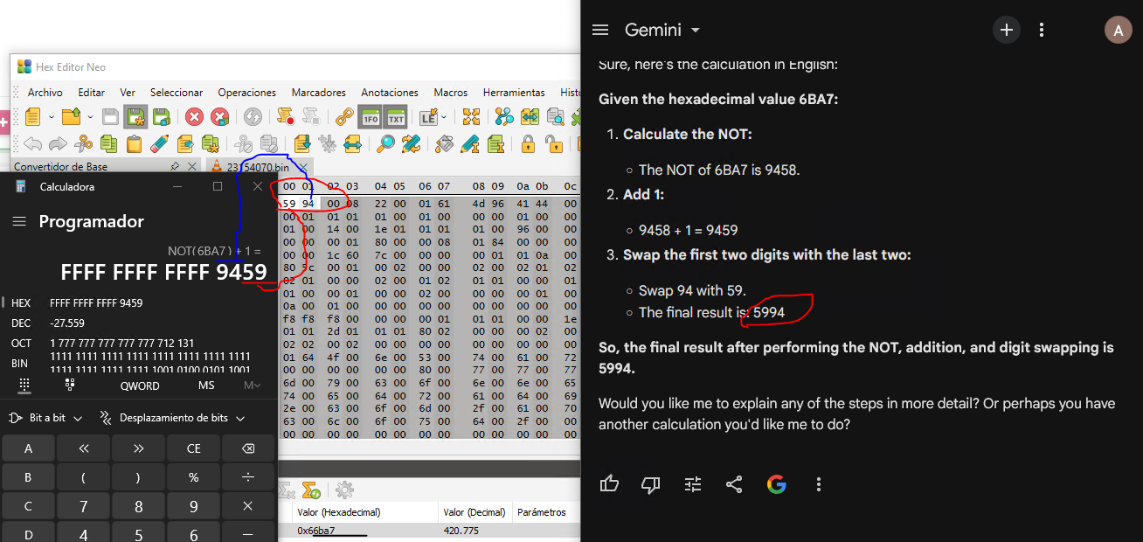Switch to the 23154070.bin file tab
1143x542 pixels.
[x=259, y=166]
